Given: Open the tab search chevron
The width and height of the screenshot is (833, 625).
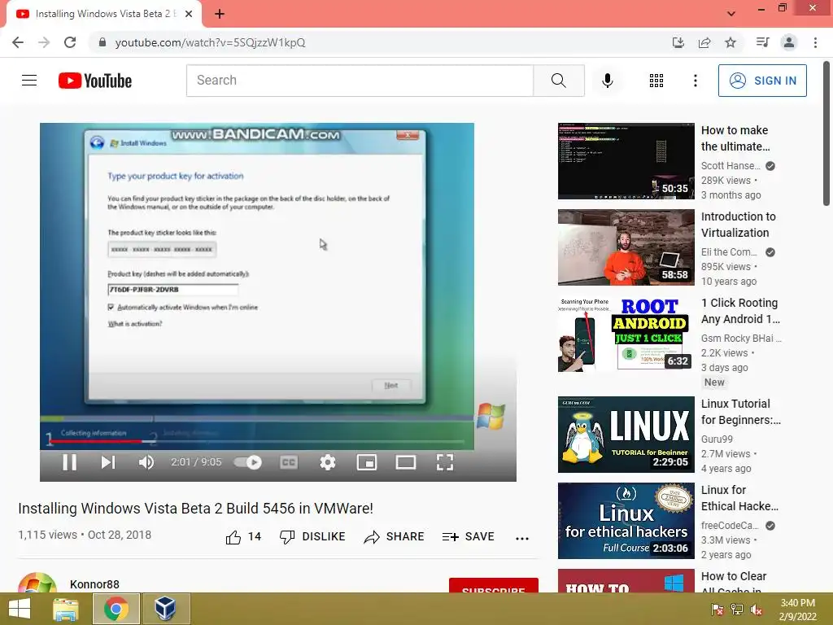Looking at the screenshot, I should 731,14.
